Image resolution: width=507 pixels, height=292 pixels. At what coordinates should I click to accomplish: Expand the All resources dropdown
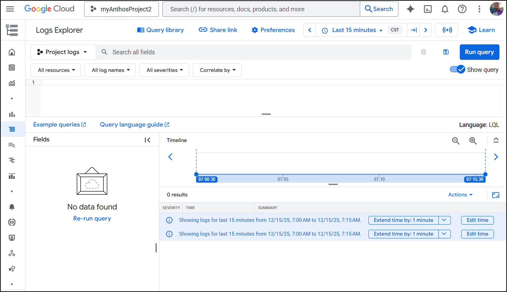56,70
